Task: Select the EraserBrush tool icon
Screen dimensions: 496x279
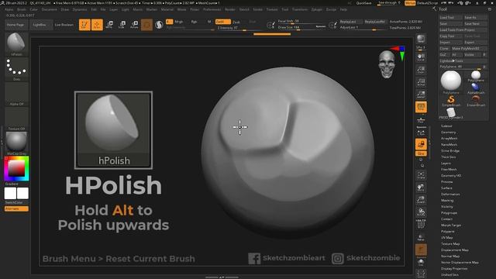Action: point(476,101)
